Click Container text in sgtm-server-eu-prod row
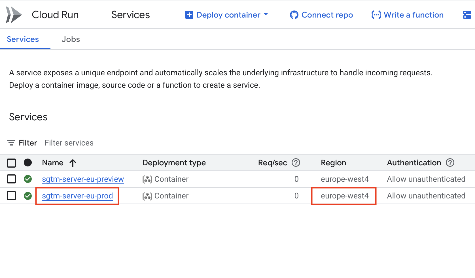 pos(171,196)
